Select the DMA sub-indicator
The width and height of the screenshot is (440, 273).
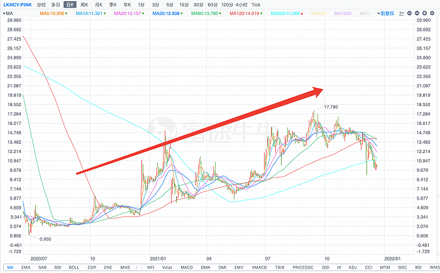[206, 267]
